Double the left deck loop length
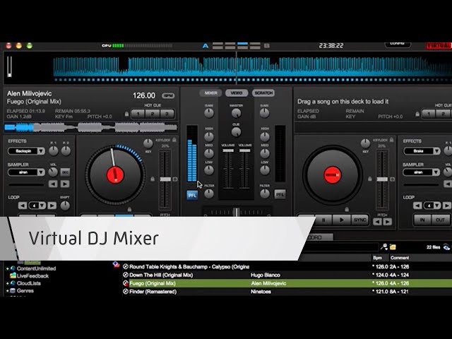 pyautogui.click(x=52, y=206)
